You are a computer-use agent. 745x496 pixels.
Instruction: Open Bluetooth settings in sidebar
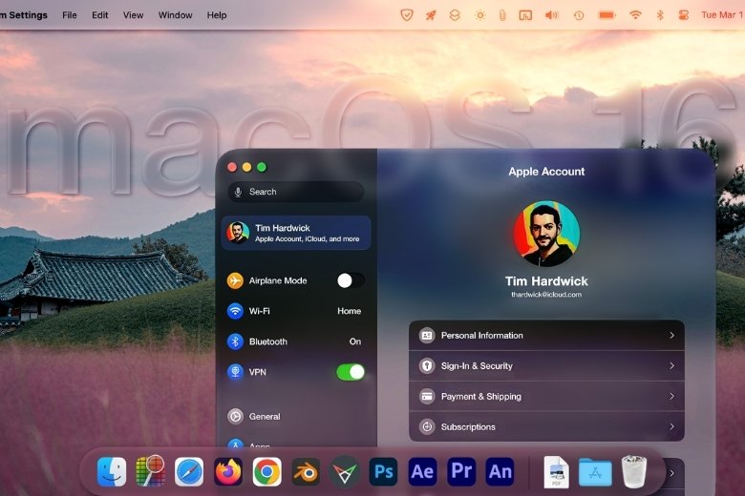[x=295, y=341]
